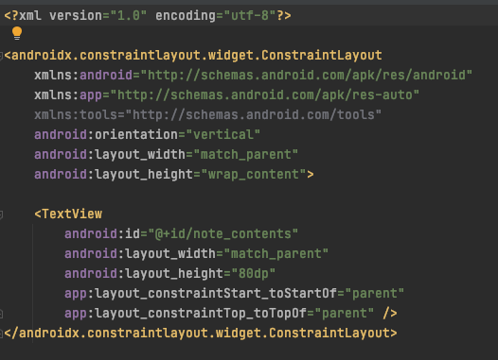Image resolution: width=498 pixels, height=360 pixels.
Task: Collapse the root ConstraintLayout opening tag fold
Action: (1, 56)
